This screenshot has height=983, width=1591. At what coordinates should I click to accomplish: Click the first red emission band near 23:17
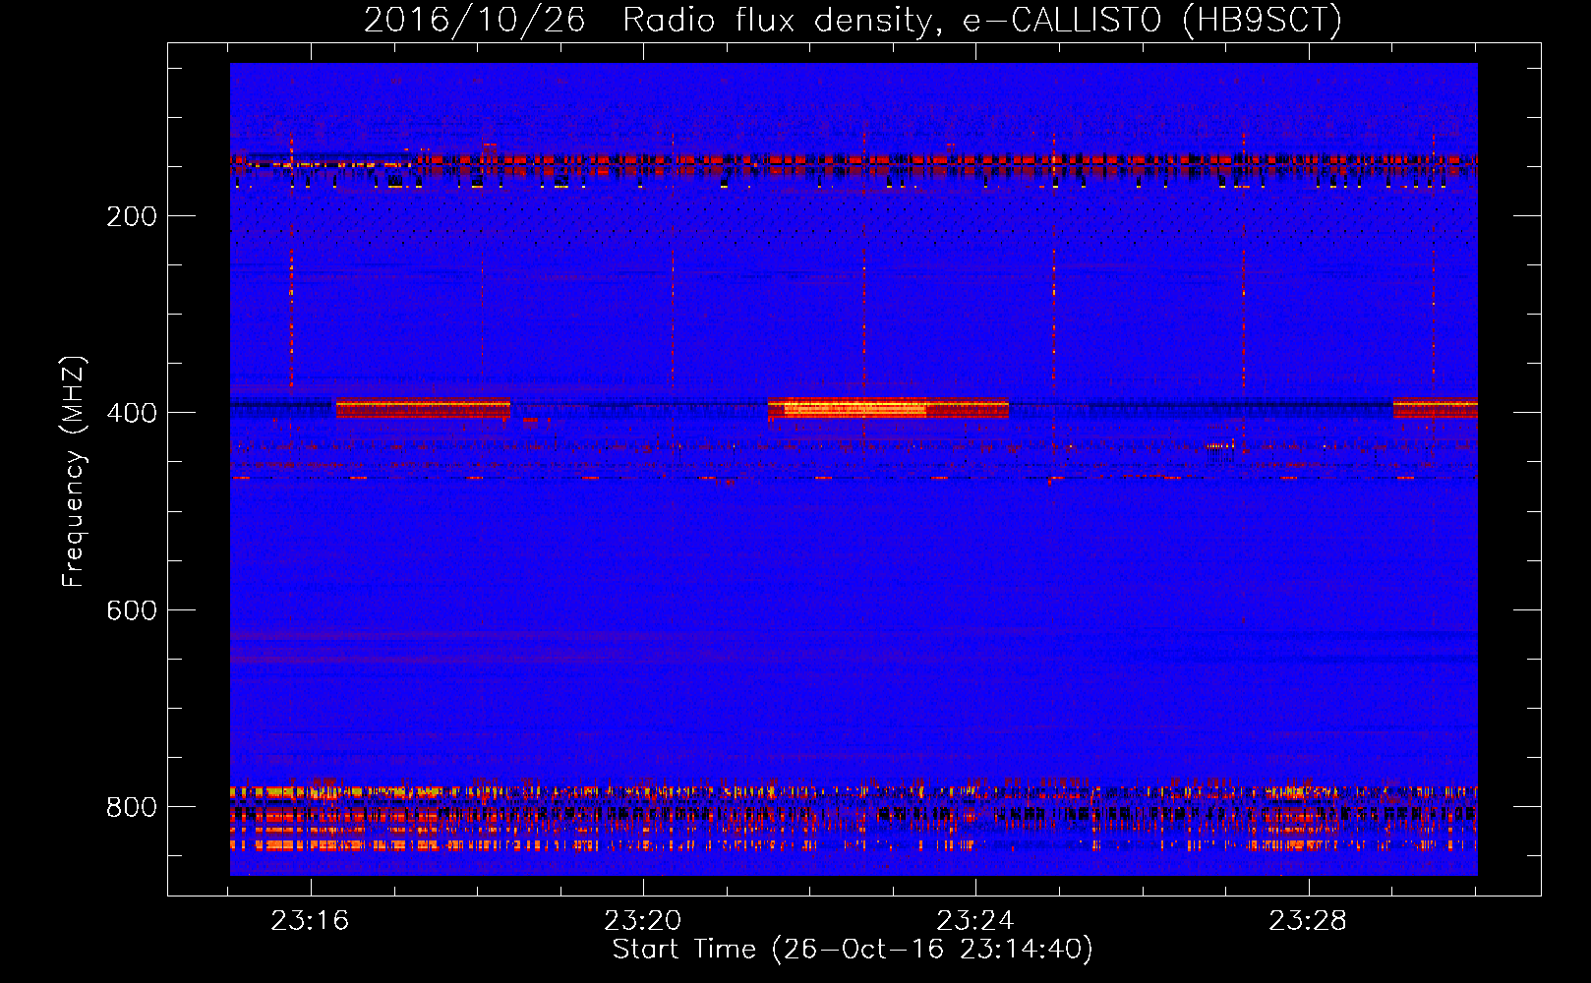pyautogui.click(x=423, y=408)
